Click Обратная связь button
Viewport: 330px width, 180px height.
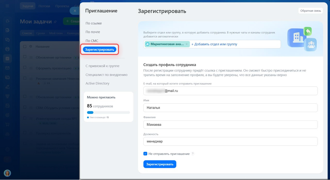pyautogui.click(x=310, y=11)
